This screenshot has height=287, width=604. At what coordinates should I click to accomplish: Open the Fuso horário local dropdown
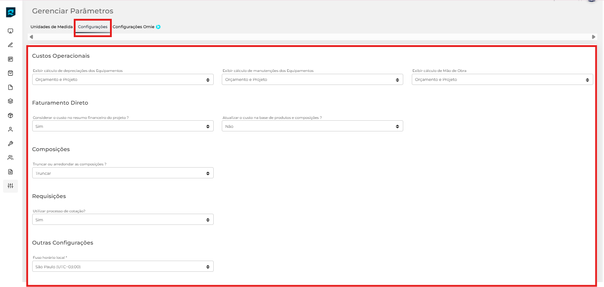tap(122, 266)
